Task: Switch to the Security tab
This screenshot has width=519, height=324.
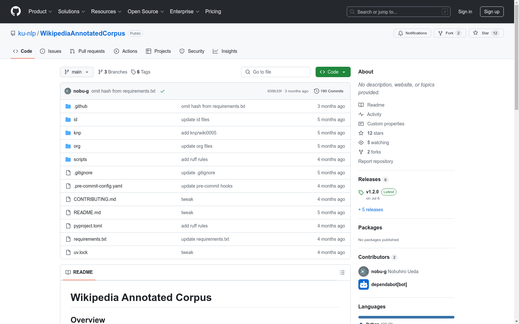Action: pyautogui.click(x=192, y=51)
